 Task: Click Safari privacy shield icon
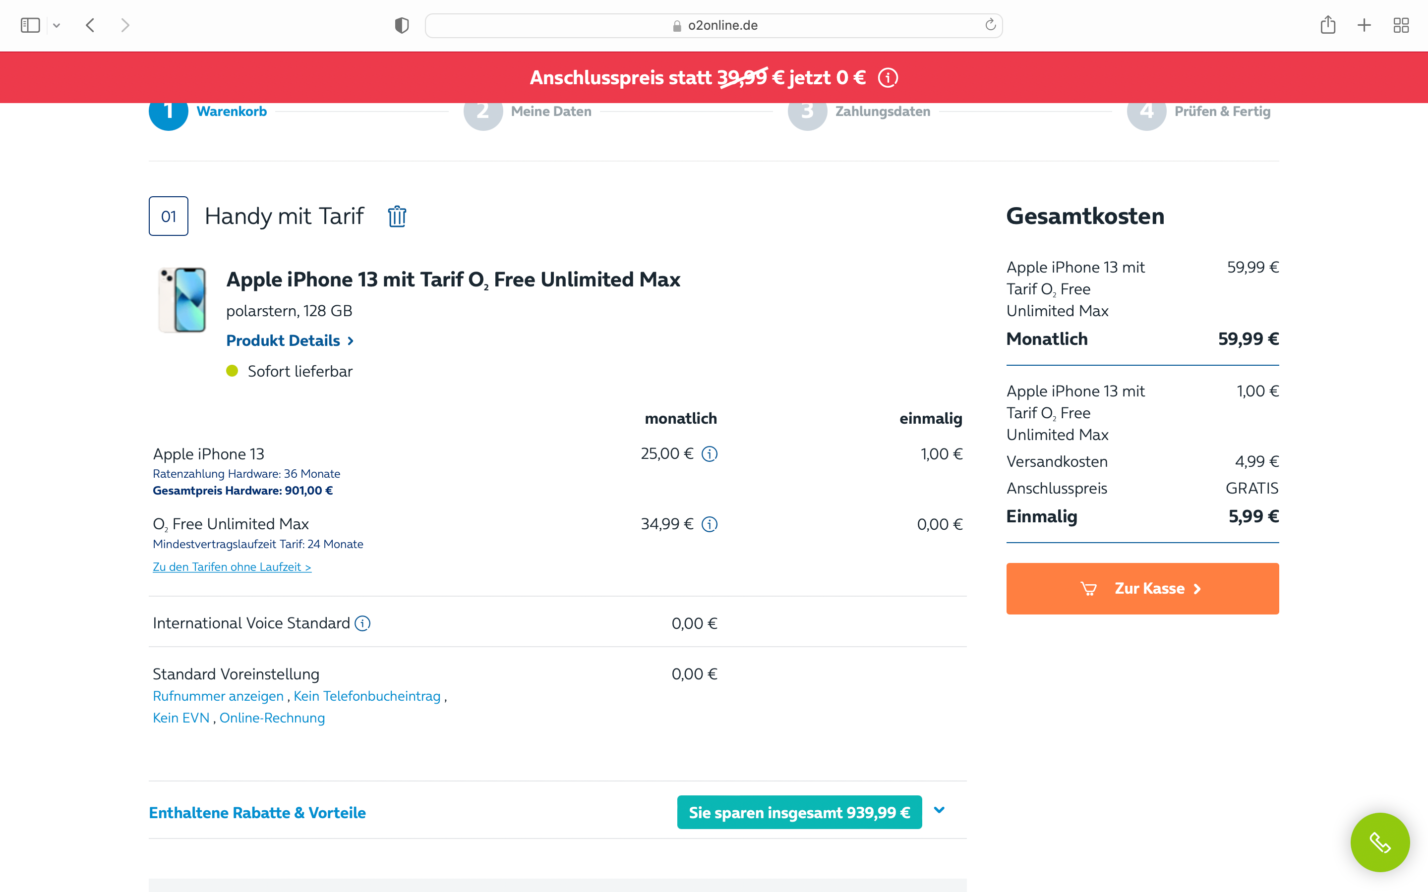point(402,25)
